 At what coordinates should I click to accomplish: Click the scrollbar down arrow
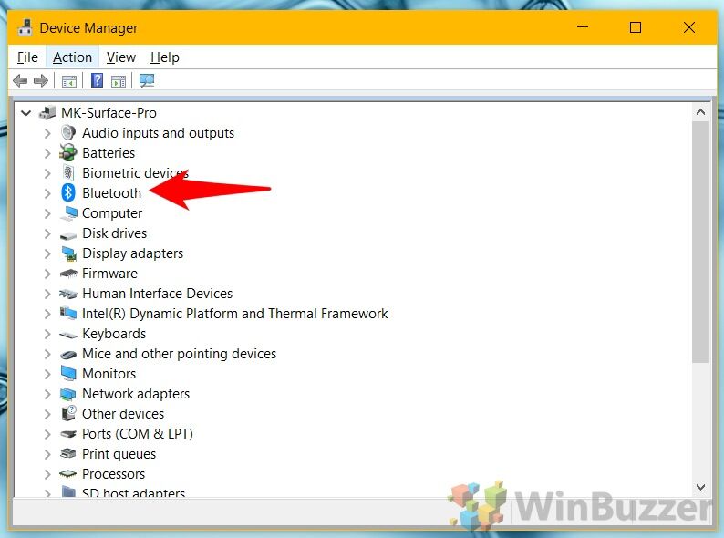pos(700,487)
